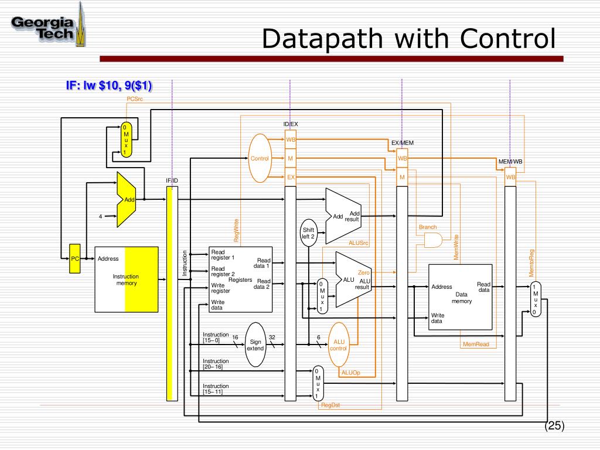This screenshot has height=450, width=600.
Task: Click 'Read data' output of Data memory
Action: point(483,287)
